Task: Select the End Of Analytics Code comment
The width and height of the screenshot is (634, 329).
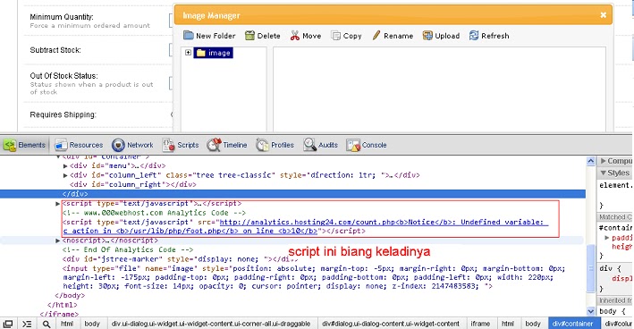Action: [x=128, y=249]
